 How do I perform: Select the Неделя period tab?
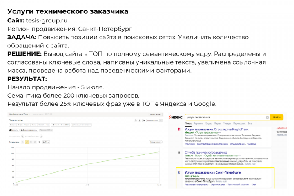coord(27,125)
